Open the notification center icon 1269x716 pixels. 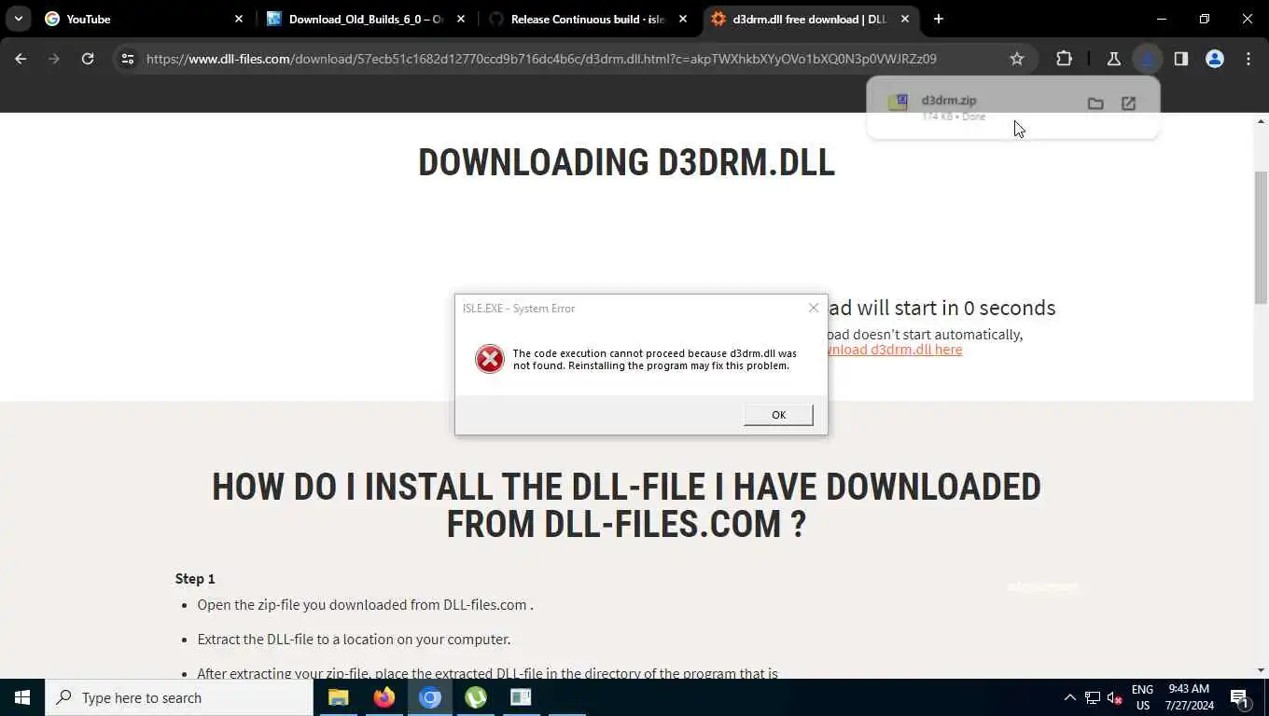tap(1240, 697)
